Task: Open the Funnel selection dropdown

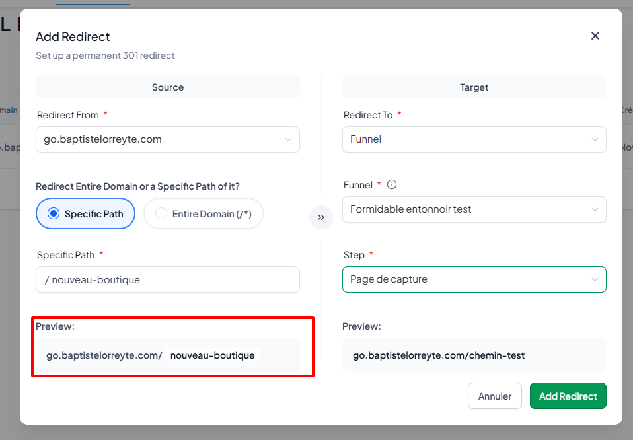Action: (474, 209)
